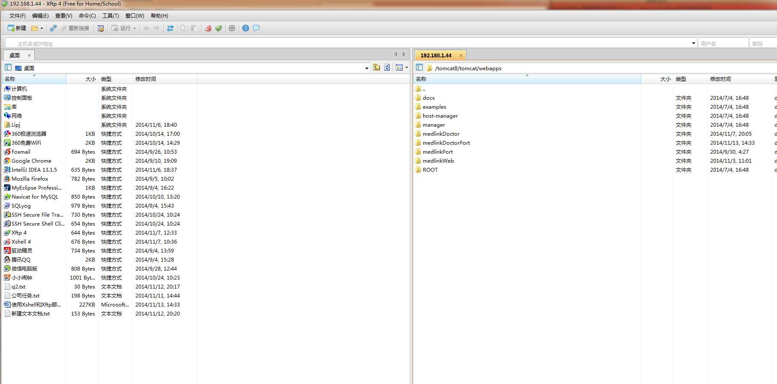Open the 工具(T) menu
777x384 pixels.
point(111,16)
